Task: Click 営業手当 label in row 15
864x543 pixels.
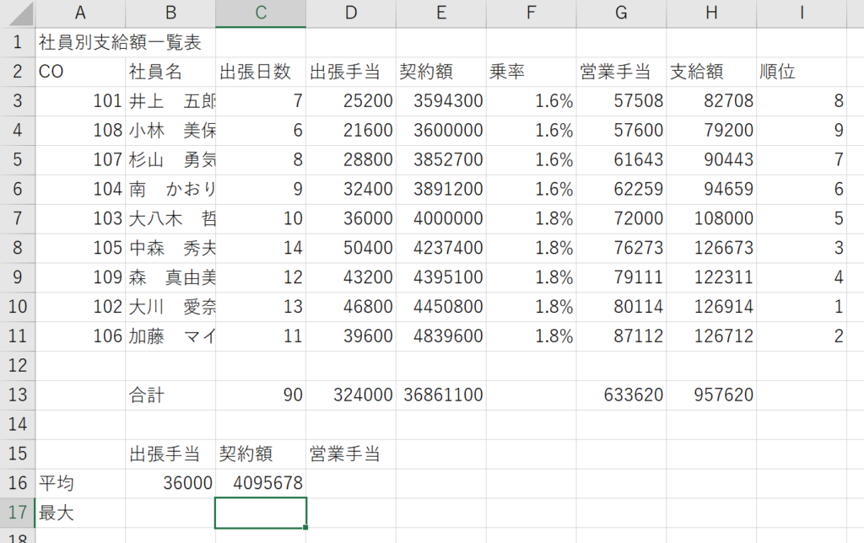Action: [351, 454]
